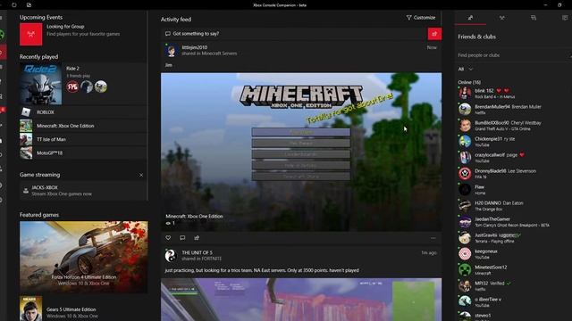
Task: Open the Fortnite clip from THE UNIT OF 5
Action: [x=301, y=300]
